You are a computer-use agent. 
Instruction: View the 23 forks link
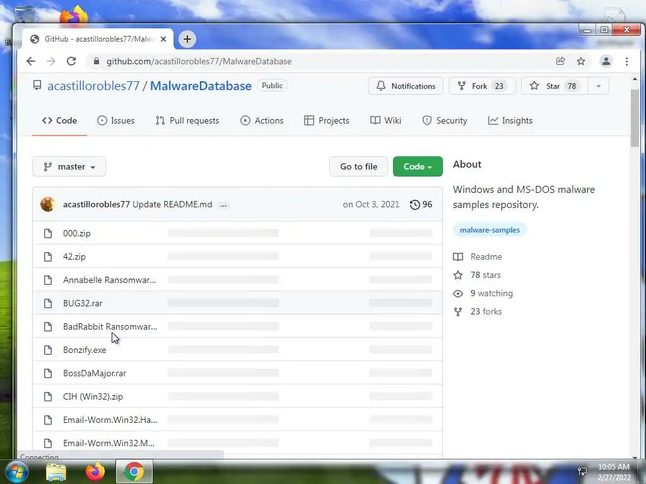pyautogui.click(x=478, y=311)
